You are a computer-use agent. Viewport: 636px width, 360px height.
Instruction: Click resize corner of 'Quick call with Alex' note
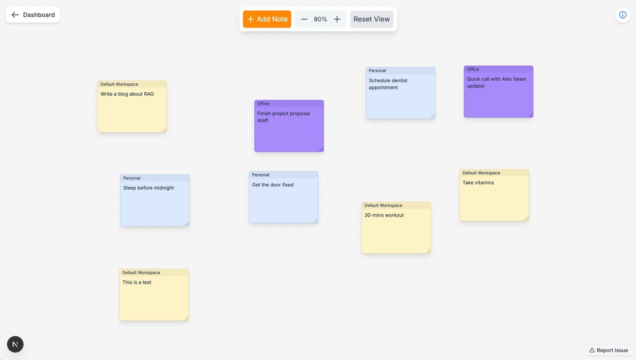[531, 115]
